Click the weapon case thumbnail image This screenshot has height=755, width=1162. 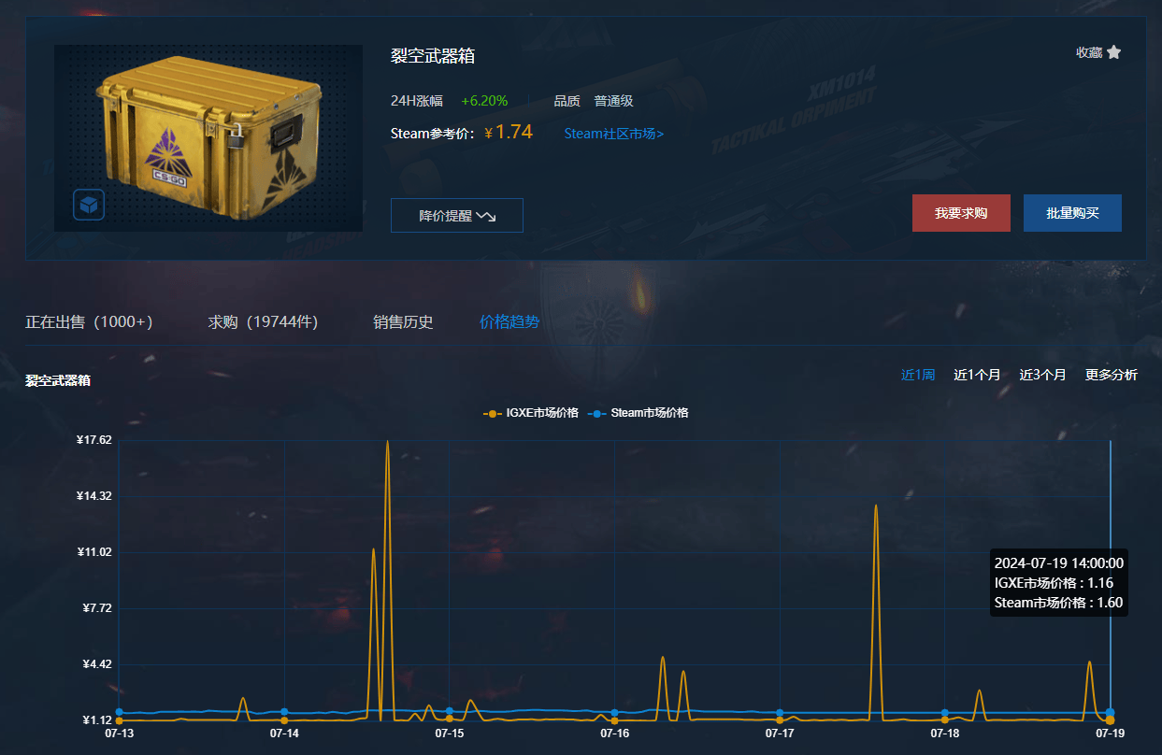point(208,137)
